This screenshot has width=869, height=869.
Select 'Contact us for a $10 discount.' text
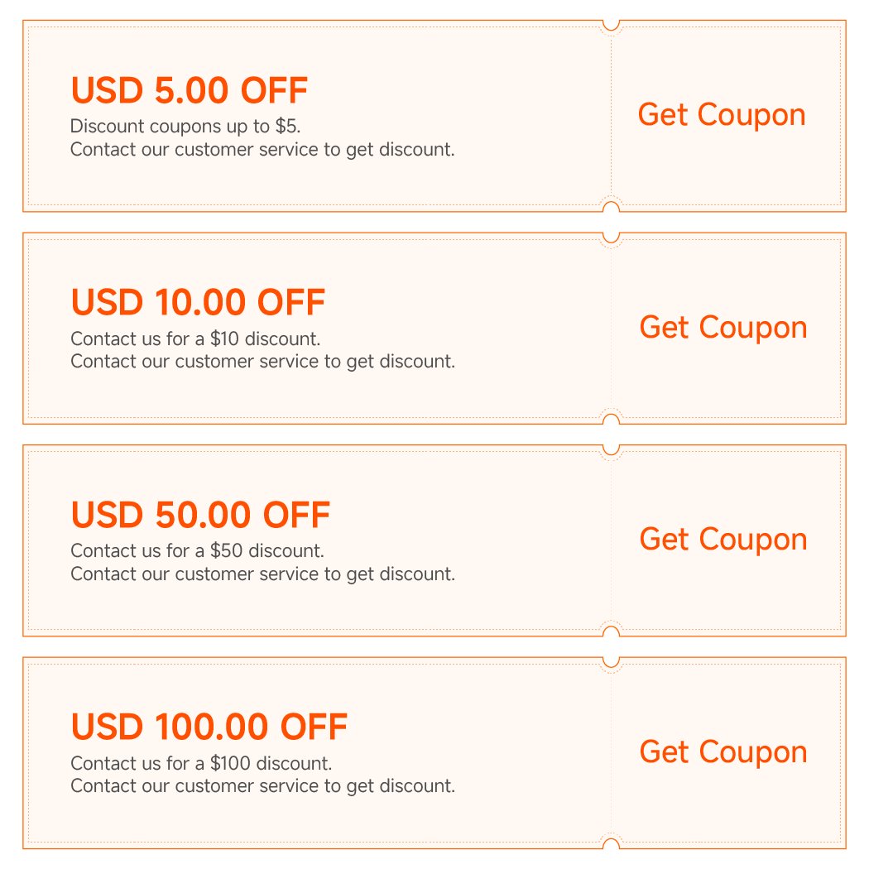pos(195,338)
